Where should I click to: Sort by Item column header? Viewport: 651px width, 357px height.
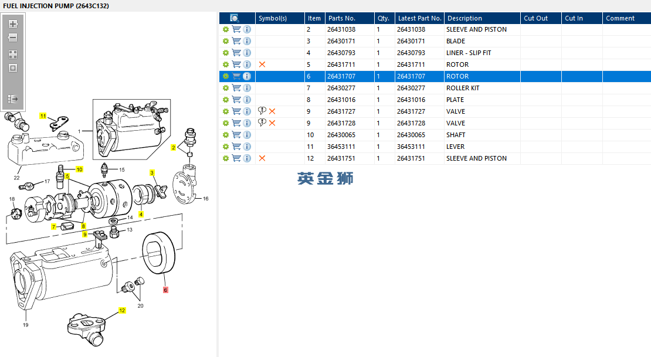tap(315, 18)
